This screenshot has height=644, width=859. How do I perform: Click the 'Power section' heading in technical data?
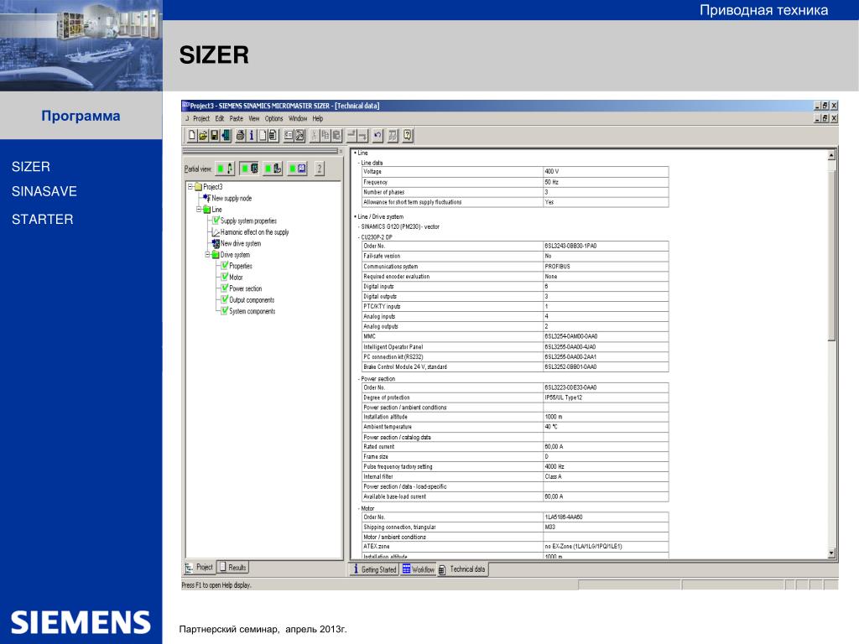(378, 378)
